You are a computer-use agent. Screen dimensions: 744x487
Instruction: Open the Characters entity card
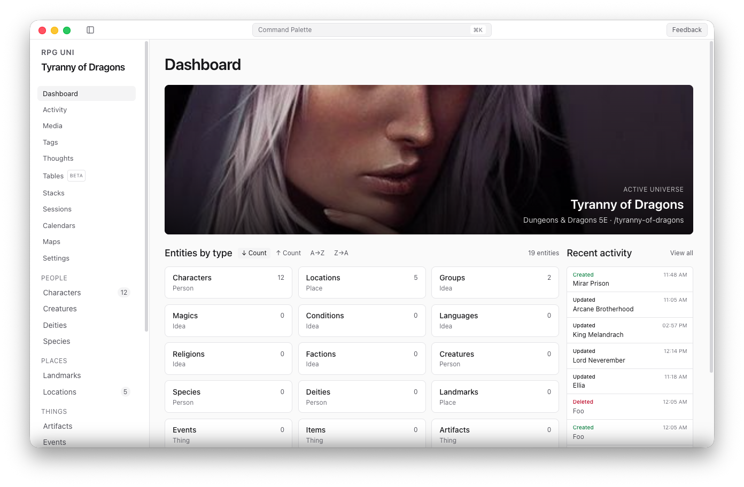point(228,282)
